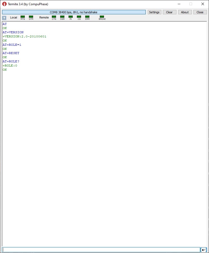Viewport: 209px width, 253px height.
Task: Click the help question mark icon
Action: coord(4,18)
